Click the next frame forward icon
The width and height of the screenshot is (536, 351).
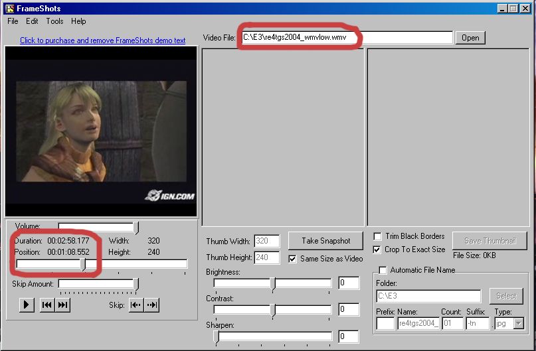(x=62, y=305)
